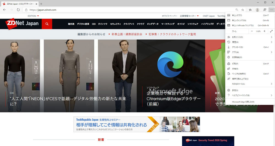The height and width of the screenshot is (146, 275).
Task: Choose 共有(R) in the menu
Action: click(250, 69)
